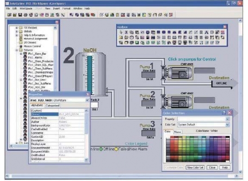Click the scissors Cut icon in Toolbox
The image size is (248, 181).
pyautogui.click(x=126, y=32)
